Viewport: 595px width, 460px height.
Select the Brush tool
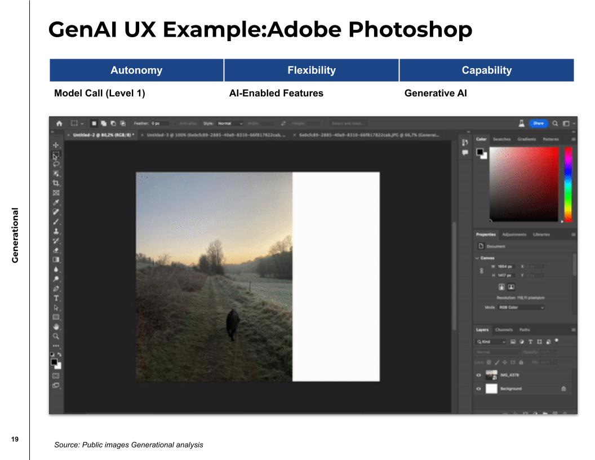[x=56, y=222]
